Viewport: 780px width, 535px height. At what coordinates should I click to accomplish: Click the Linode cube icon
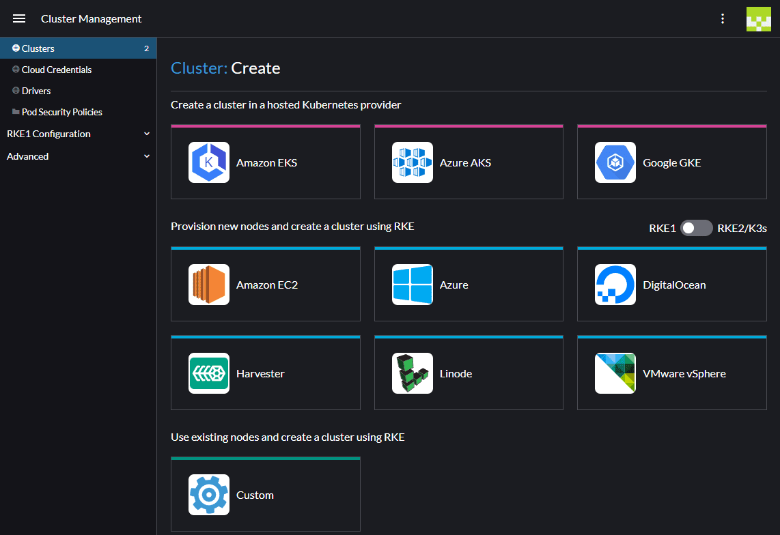tap(412, 373)
